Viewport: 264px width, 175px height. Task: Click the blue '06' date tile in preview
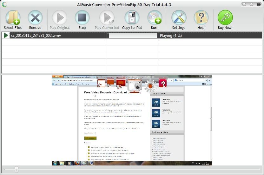pyautogui.click(x=156, y=113)
